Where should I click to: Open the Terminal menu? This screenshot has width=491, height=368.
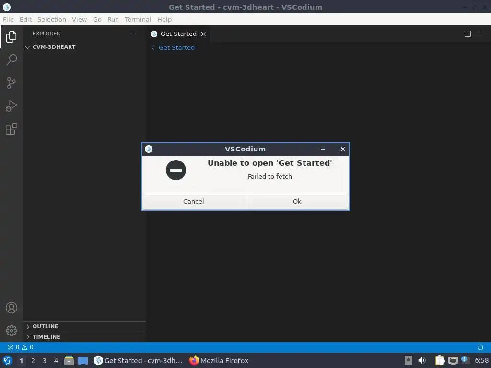pos(138,19)
